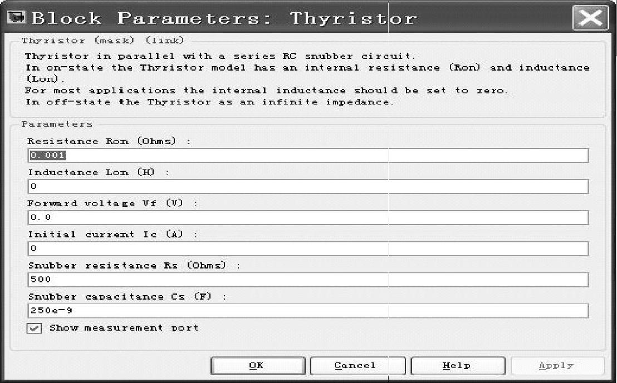
Task: Click into the Initial current Ic field
Action: (x=307, y=248)
